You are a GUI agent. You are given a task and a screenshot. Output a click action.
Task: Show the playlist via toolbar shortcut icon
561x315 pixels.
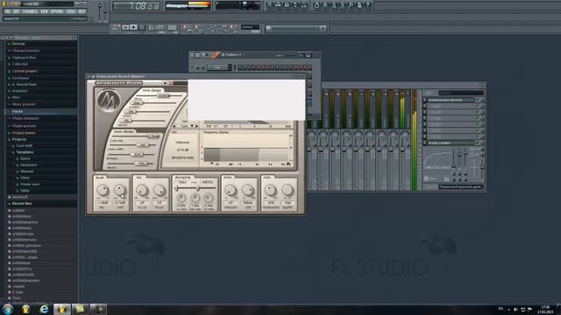click(270, 4)
